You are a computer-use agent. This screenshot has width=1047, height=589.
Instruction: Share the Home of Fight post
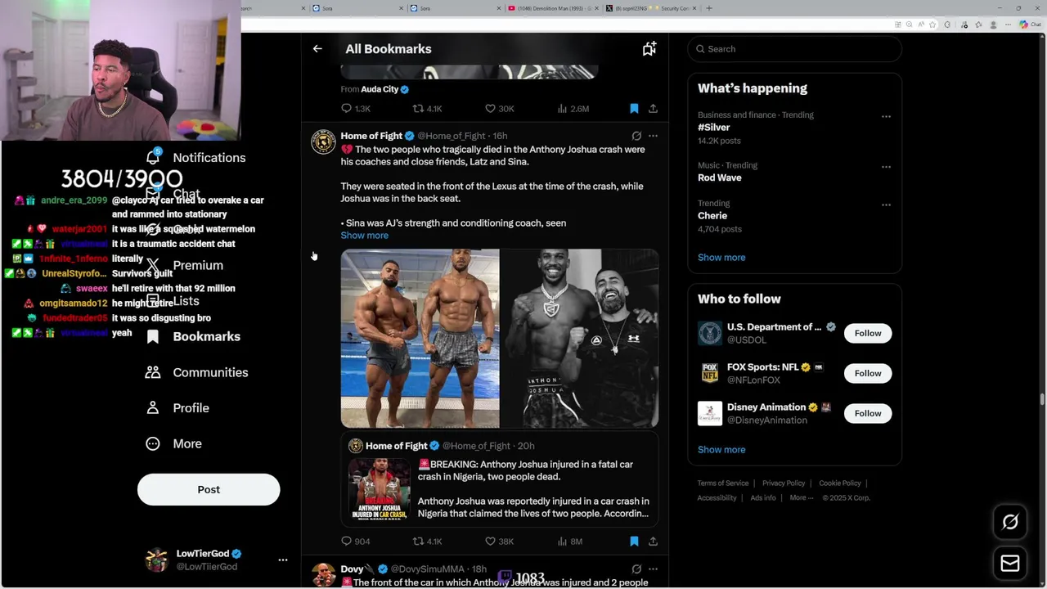(653, 542)
